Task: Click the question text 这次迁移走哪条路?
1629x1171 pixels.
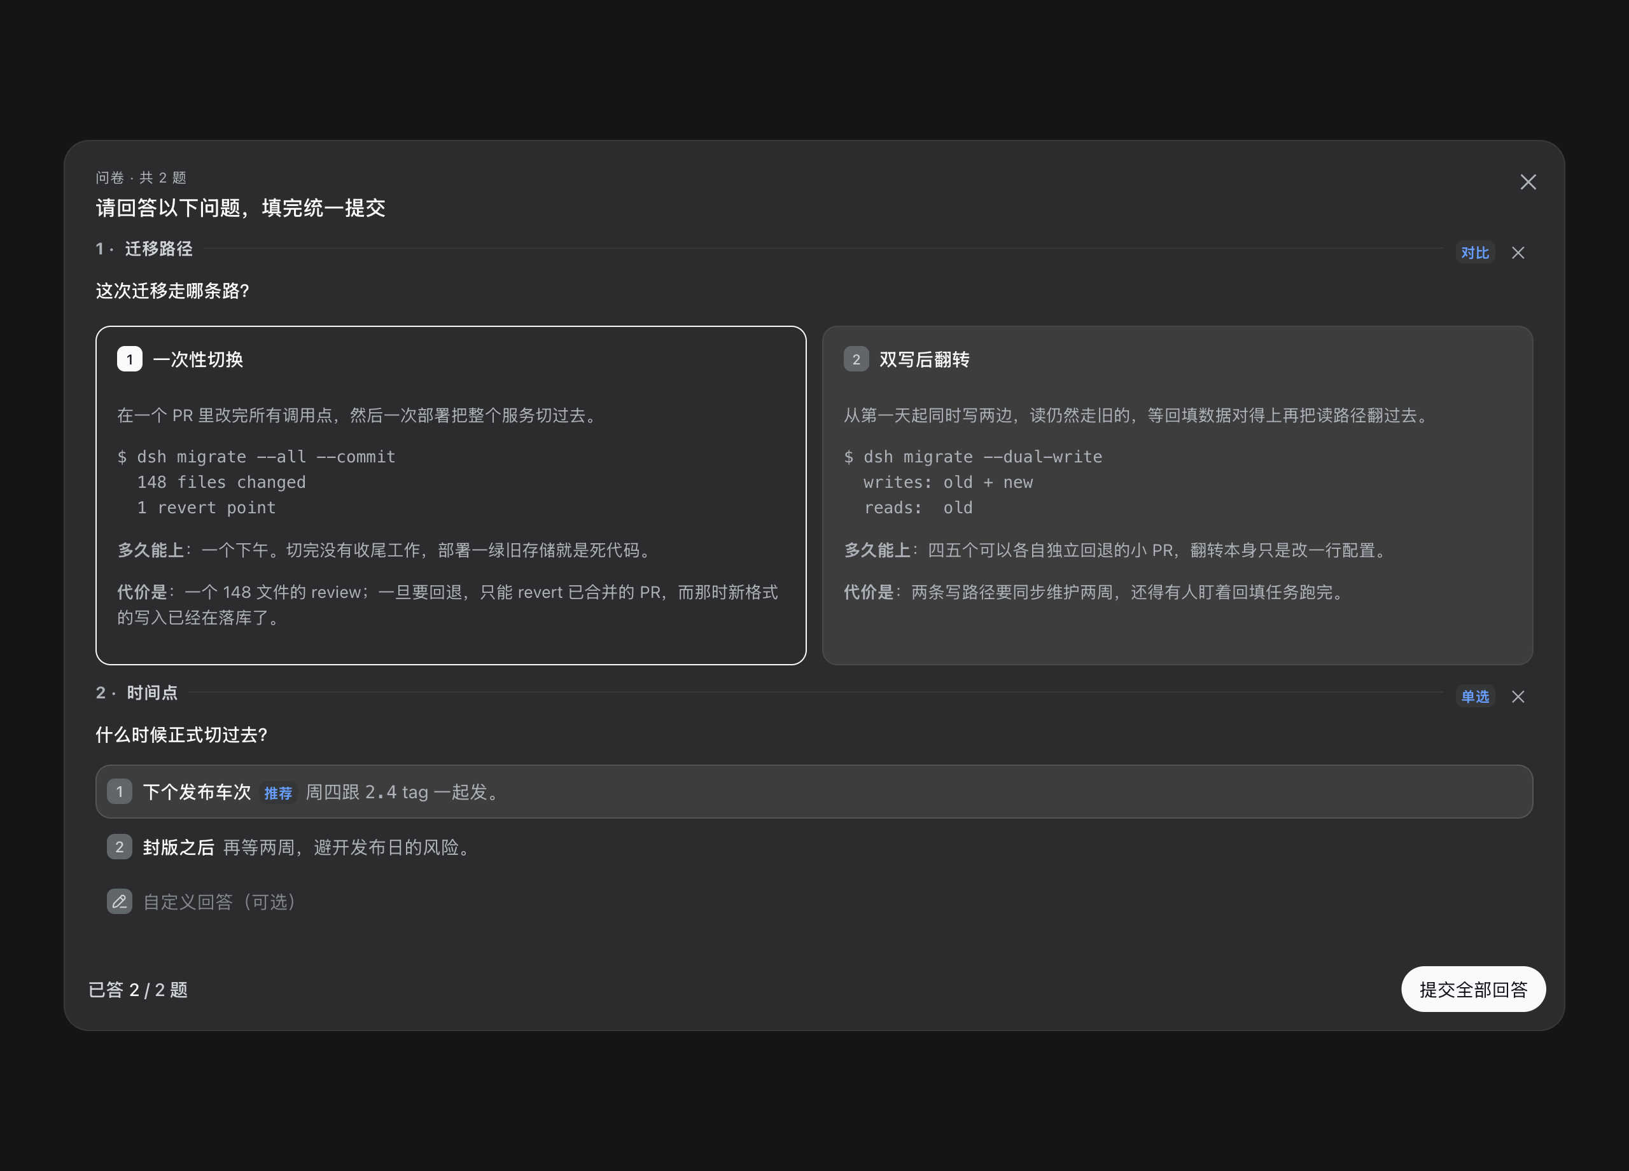Action: tap(172, 291)
